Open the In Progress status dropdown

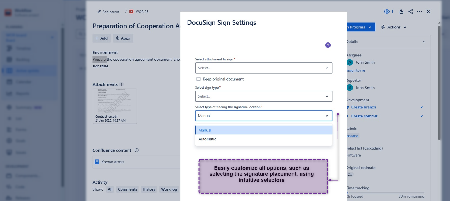tap(361, 27)
